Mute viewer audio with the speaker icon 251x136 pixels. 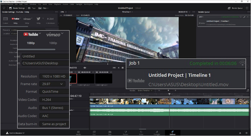[85, 67]
